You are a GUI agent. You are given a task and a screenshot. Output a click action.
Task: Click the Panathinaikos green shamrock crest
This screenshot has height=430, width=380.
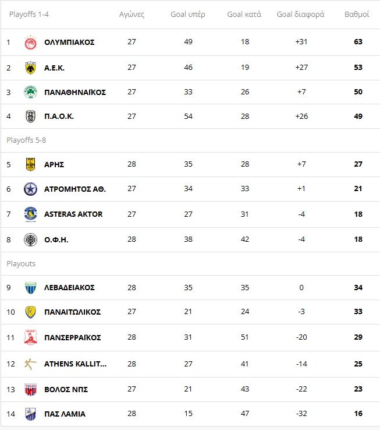(x=30, y=92)
